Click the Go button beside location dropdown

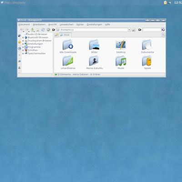pos(133,30)
